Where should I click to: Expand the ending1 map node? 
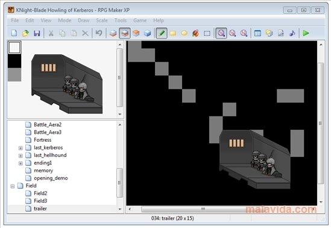click(x=20, y=163)
